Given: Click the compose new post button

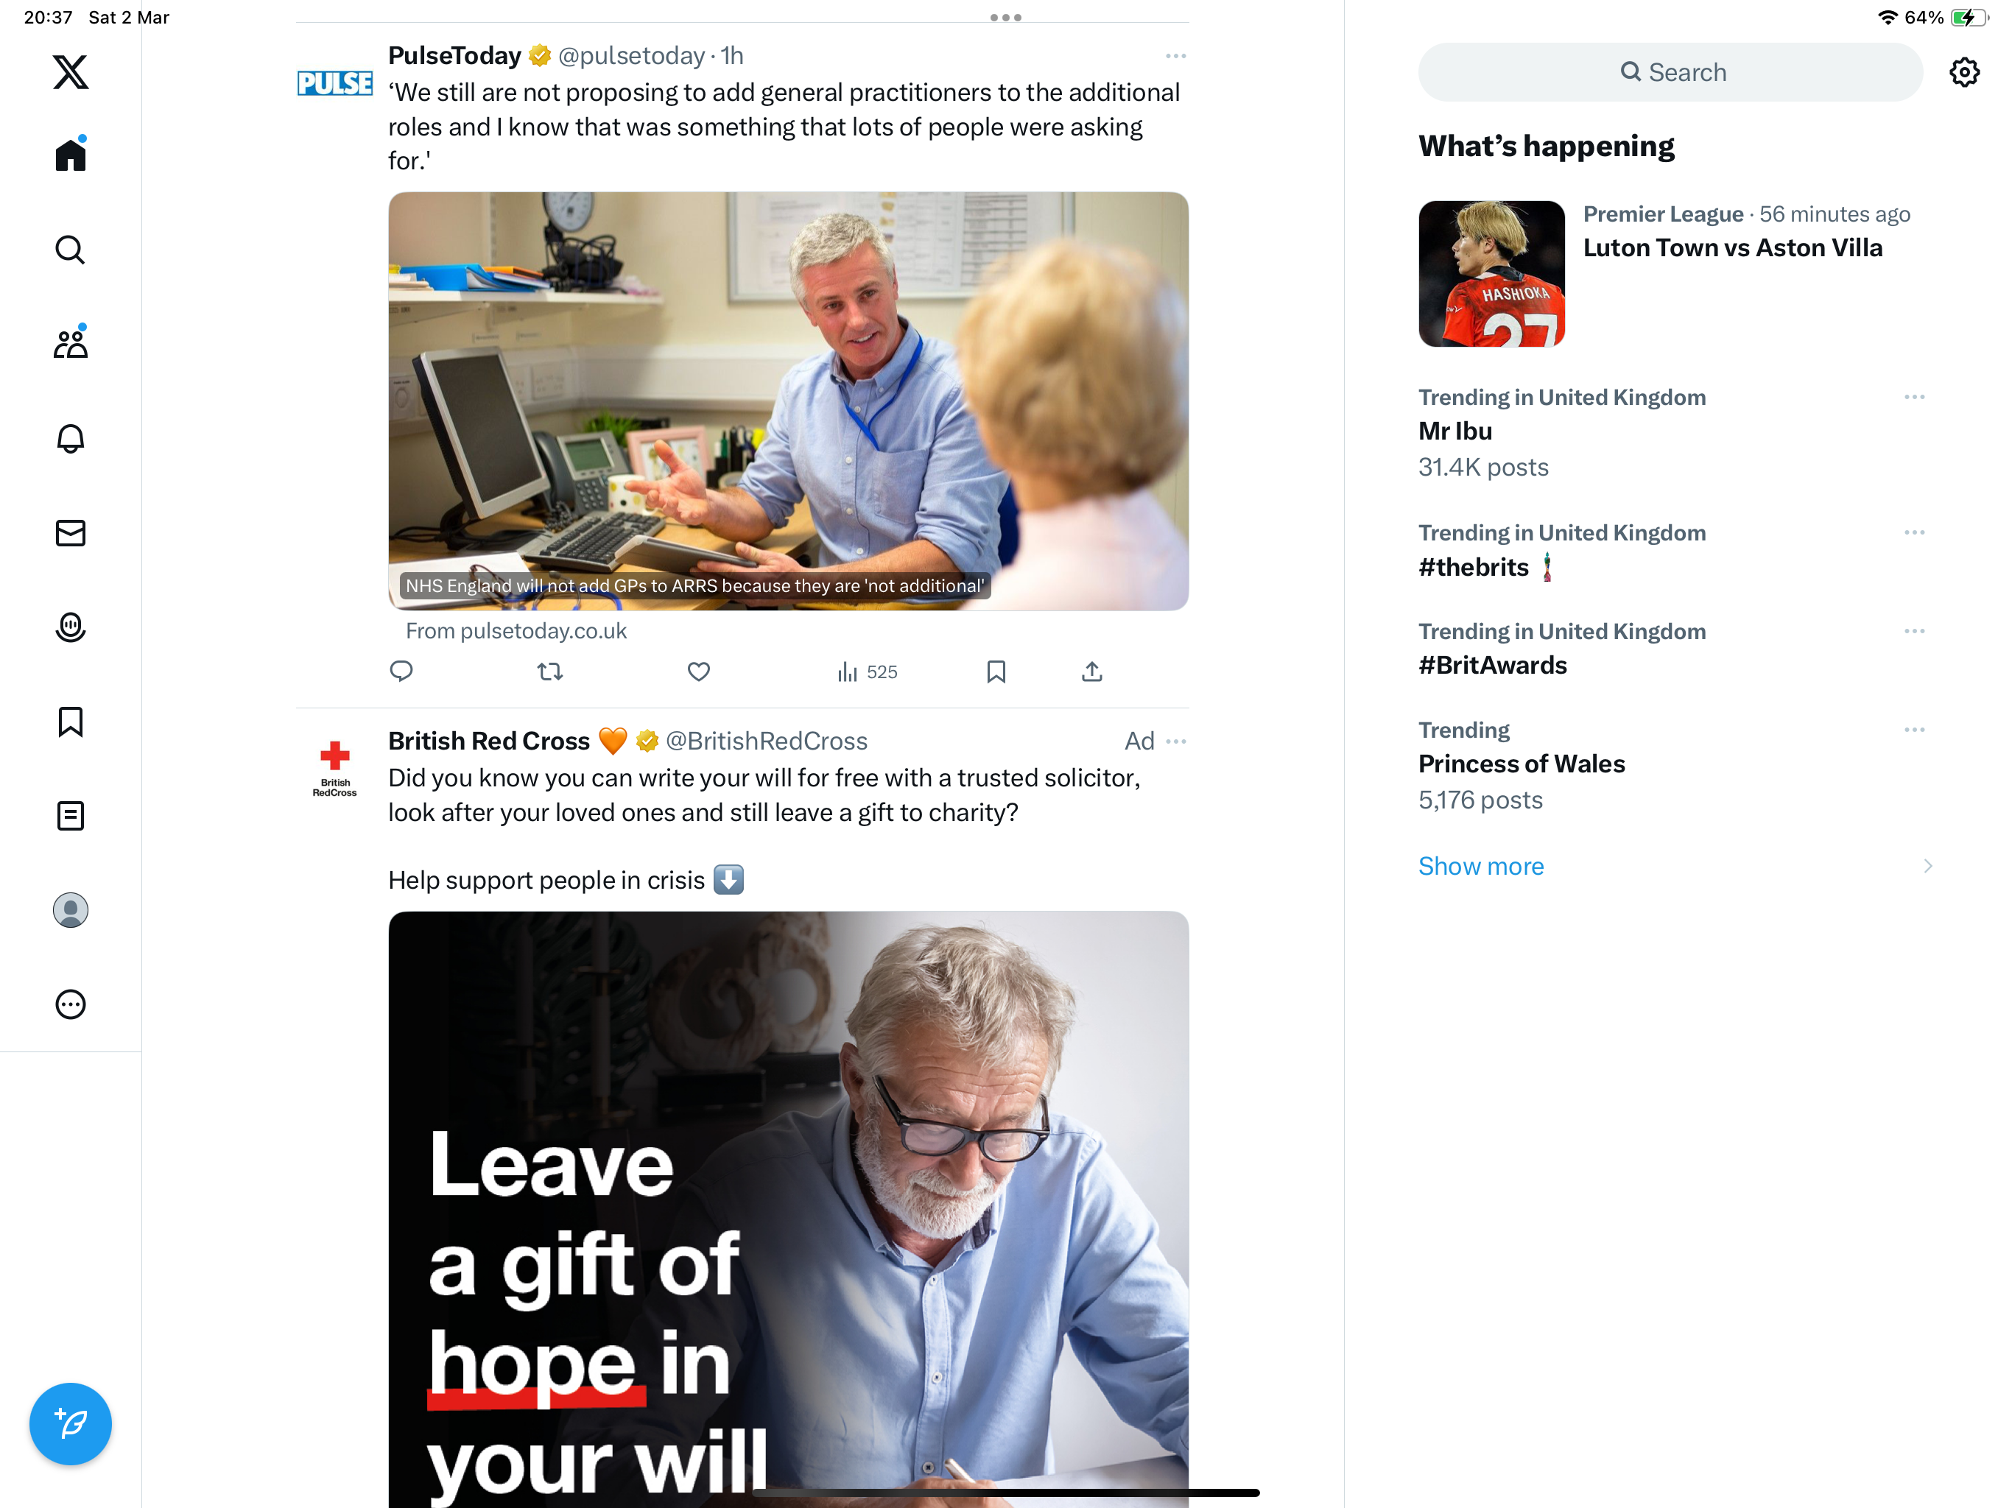Looking at the screenshot, I should pyautogui.click(x=70, y=1423).
